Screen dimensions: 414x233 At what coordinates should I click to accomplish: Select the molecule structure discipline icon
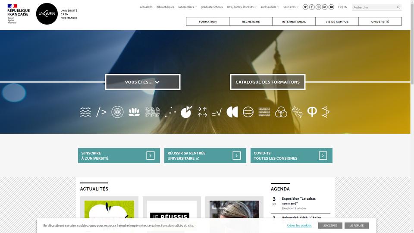tap(326, 112)
